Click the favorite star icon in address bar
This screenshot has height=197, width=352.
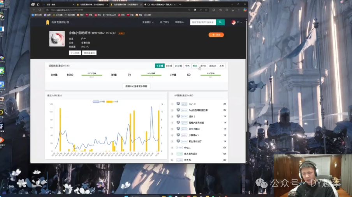pyautogui.click(x=206, y=10)
